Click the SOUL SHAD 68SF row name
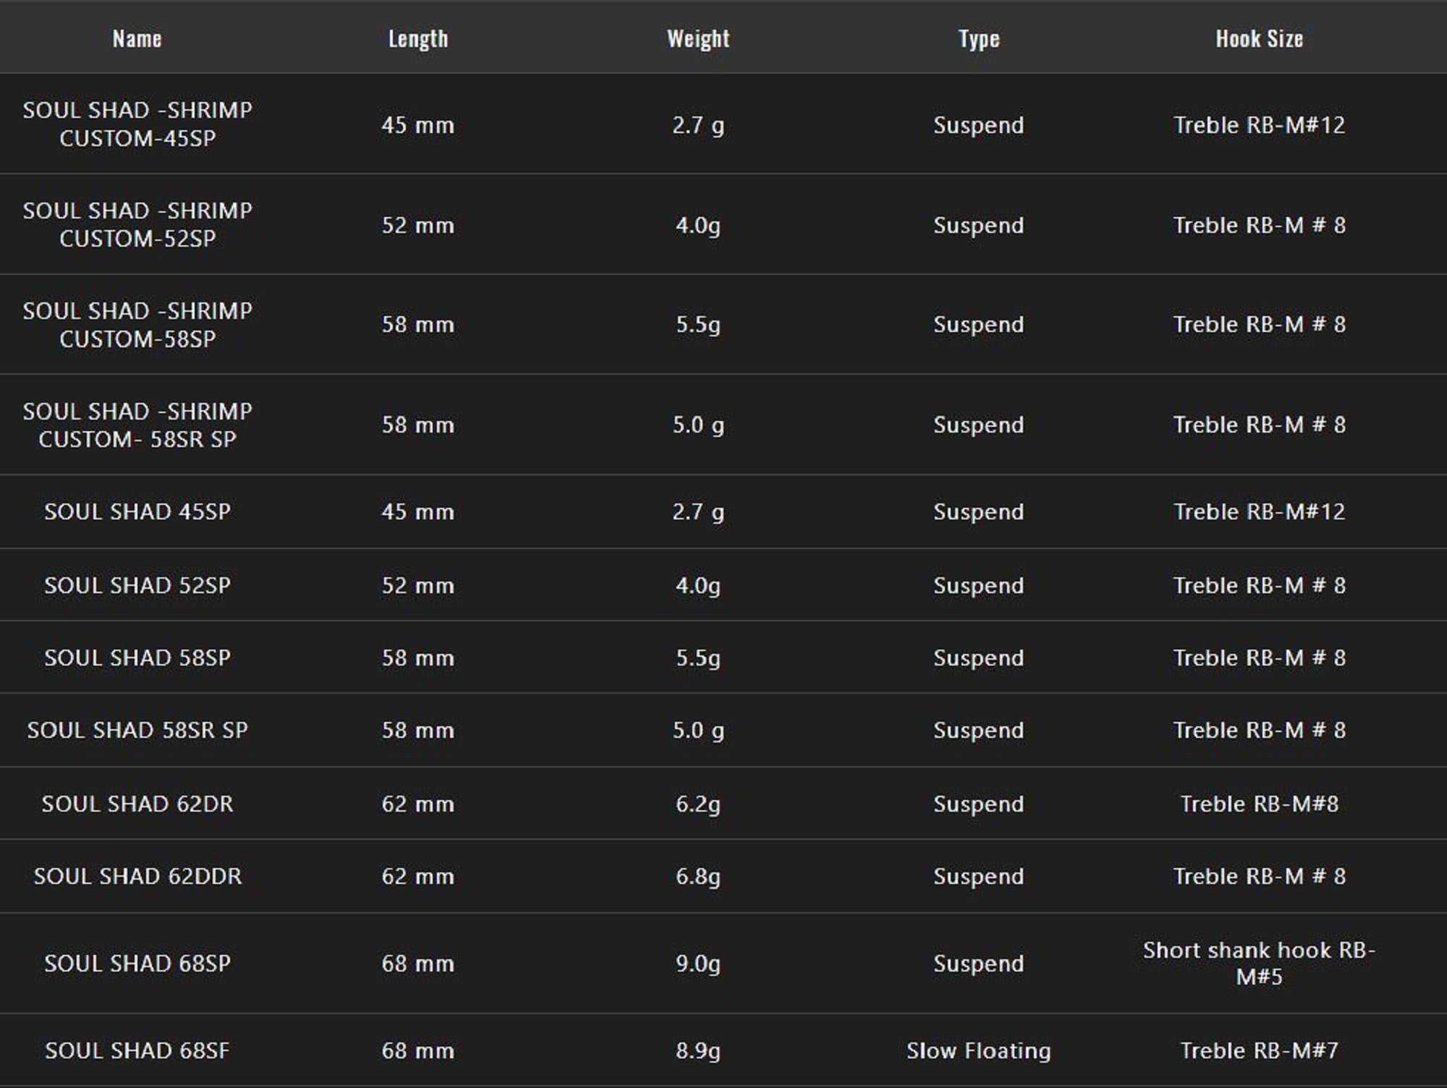 click(137, 1050)
